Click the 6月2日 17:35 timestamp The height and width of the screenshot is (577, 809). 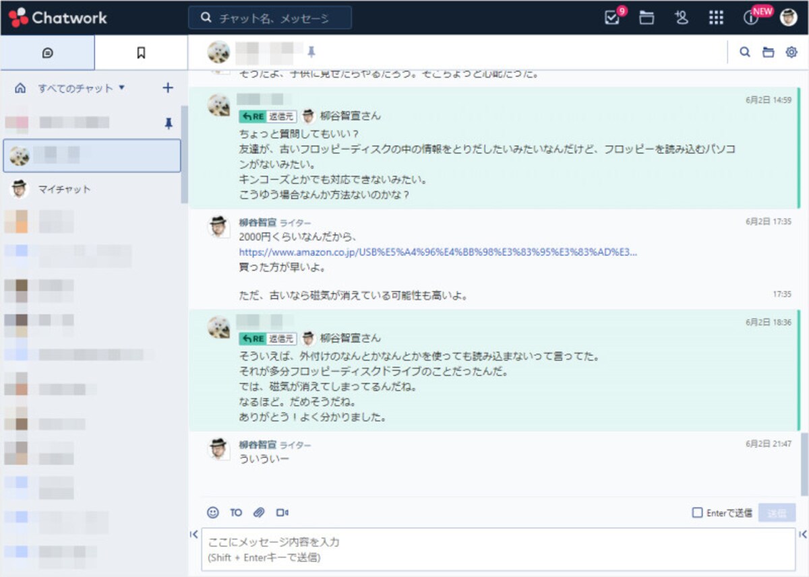[x=769, y=222]
